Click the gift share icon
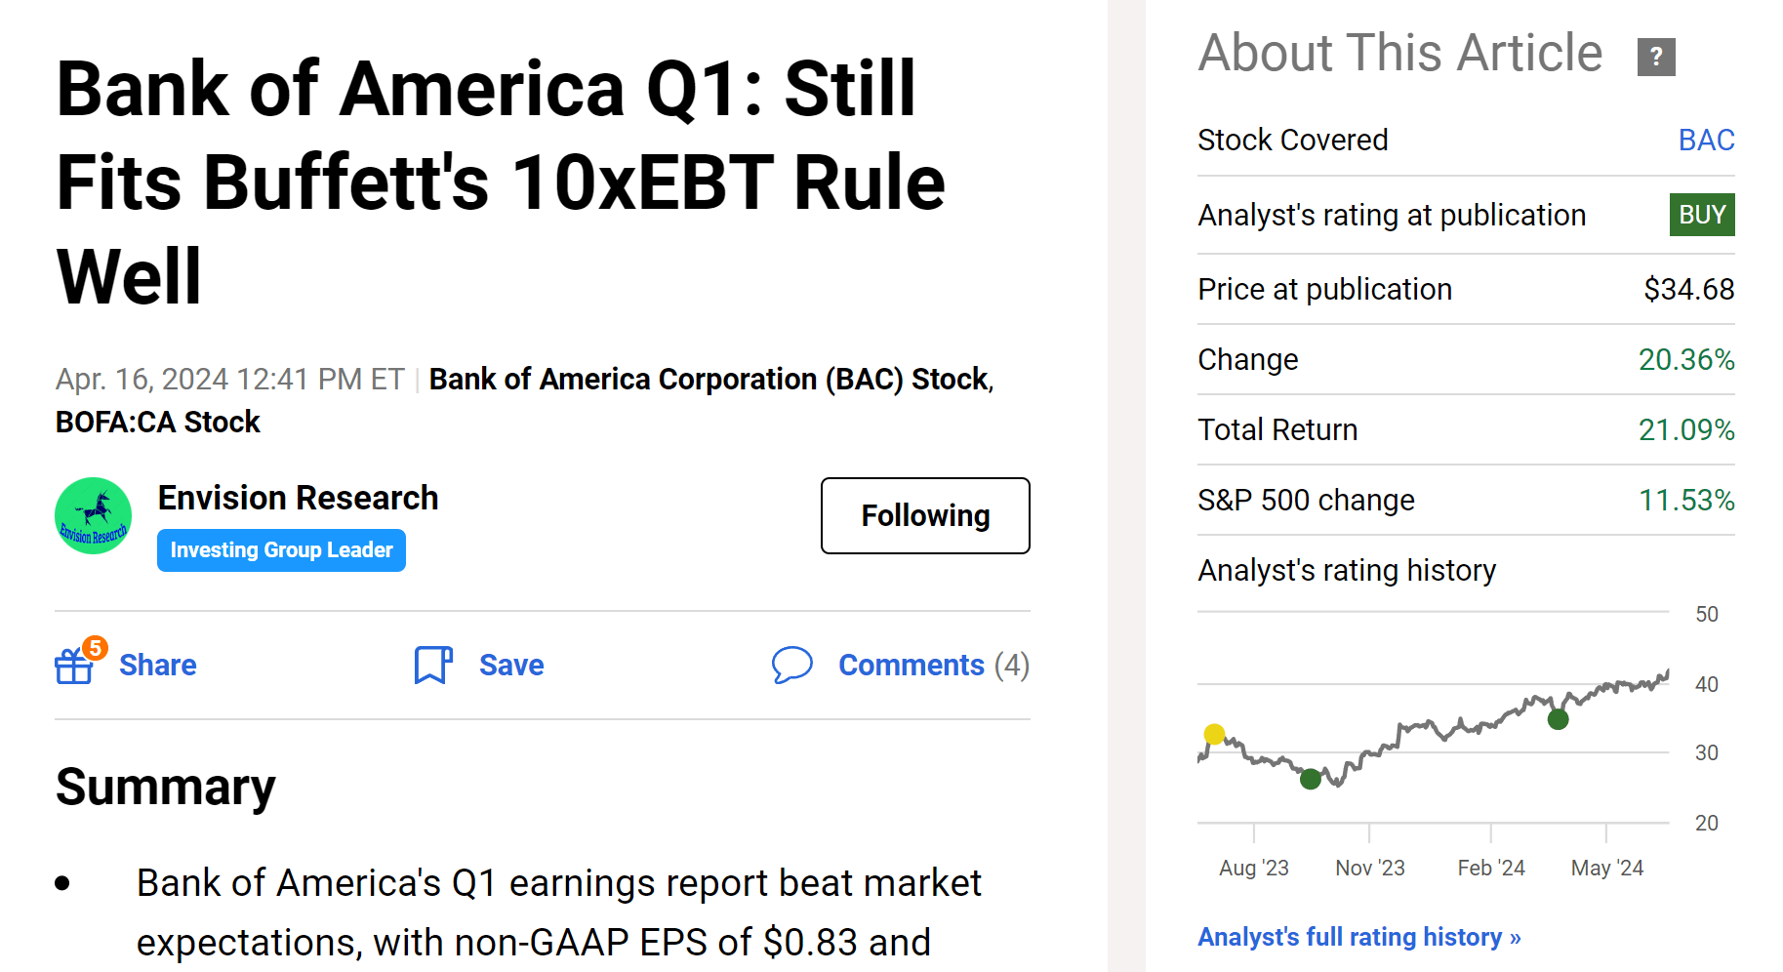 74,666
